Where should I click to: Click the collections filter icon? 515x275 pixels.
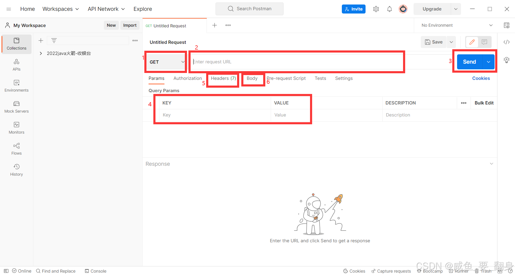pyautogui.click(x=54, y=41)
